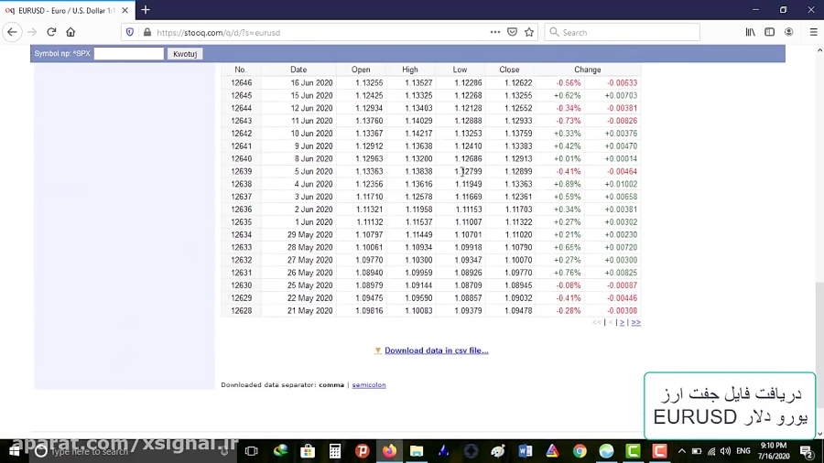
Task: Open the Firefox library icon
Action: pos(751,32)
